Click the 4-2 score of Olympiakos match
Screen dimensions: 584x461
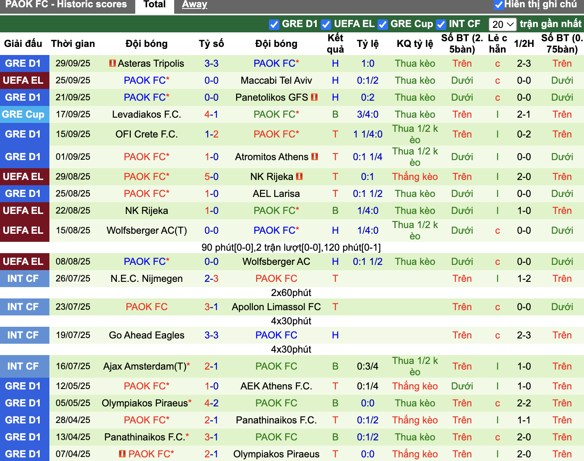click(211, 403)
